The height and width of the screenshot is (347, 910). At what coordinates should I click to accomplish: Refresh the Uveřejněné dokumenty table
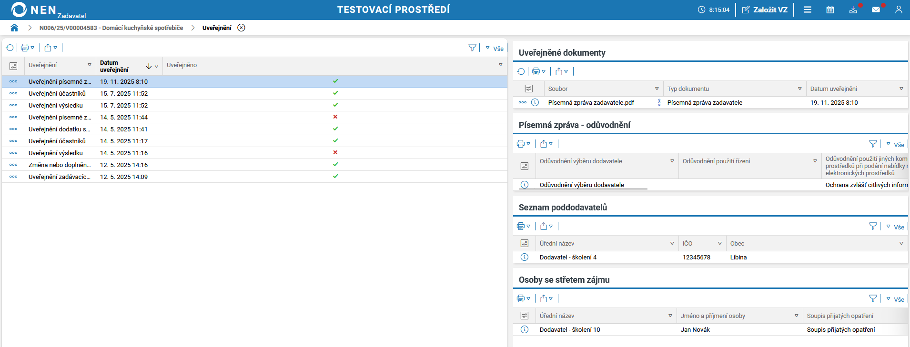[x=521, y=71]
